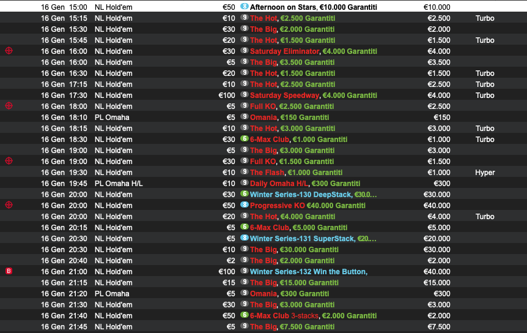Select The Big €30.000 Garantiti name
Image resolution: width=527 pixels, height=333 pixels.
(x=294, y=250)
